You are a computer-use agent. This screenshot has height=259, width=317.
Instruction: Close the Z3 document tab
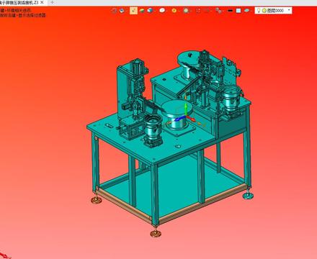pyautogui.click(x=42, y=2)
